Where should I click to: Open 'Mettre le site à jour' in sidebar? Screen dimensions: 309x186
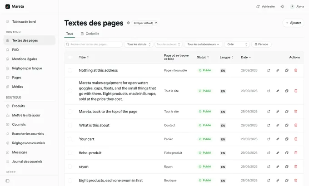[30, 115]
